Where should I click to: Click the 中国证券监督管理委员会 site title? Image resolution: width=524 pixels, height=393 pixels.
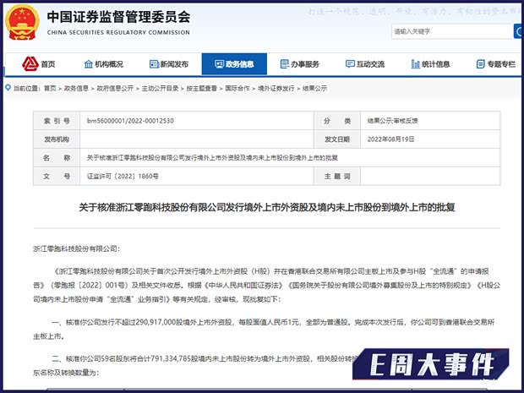(x=118, y=17)
